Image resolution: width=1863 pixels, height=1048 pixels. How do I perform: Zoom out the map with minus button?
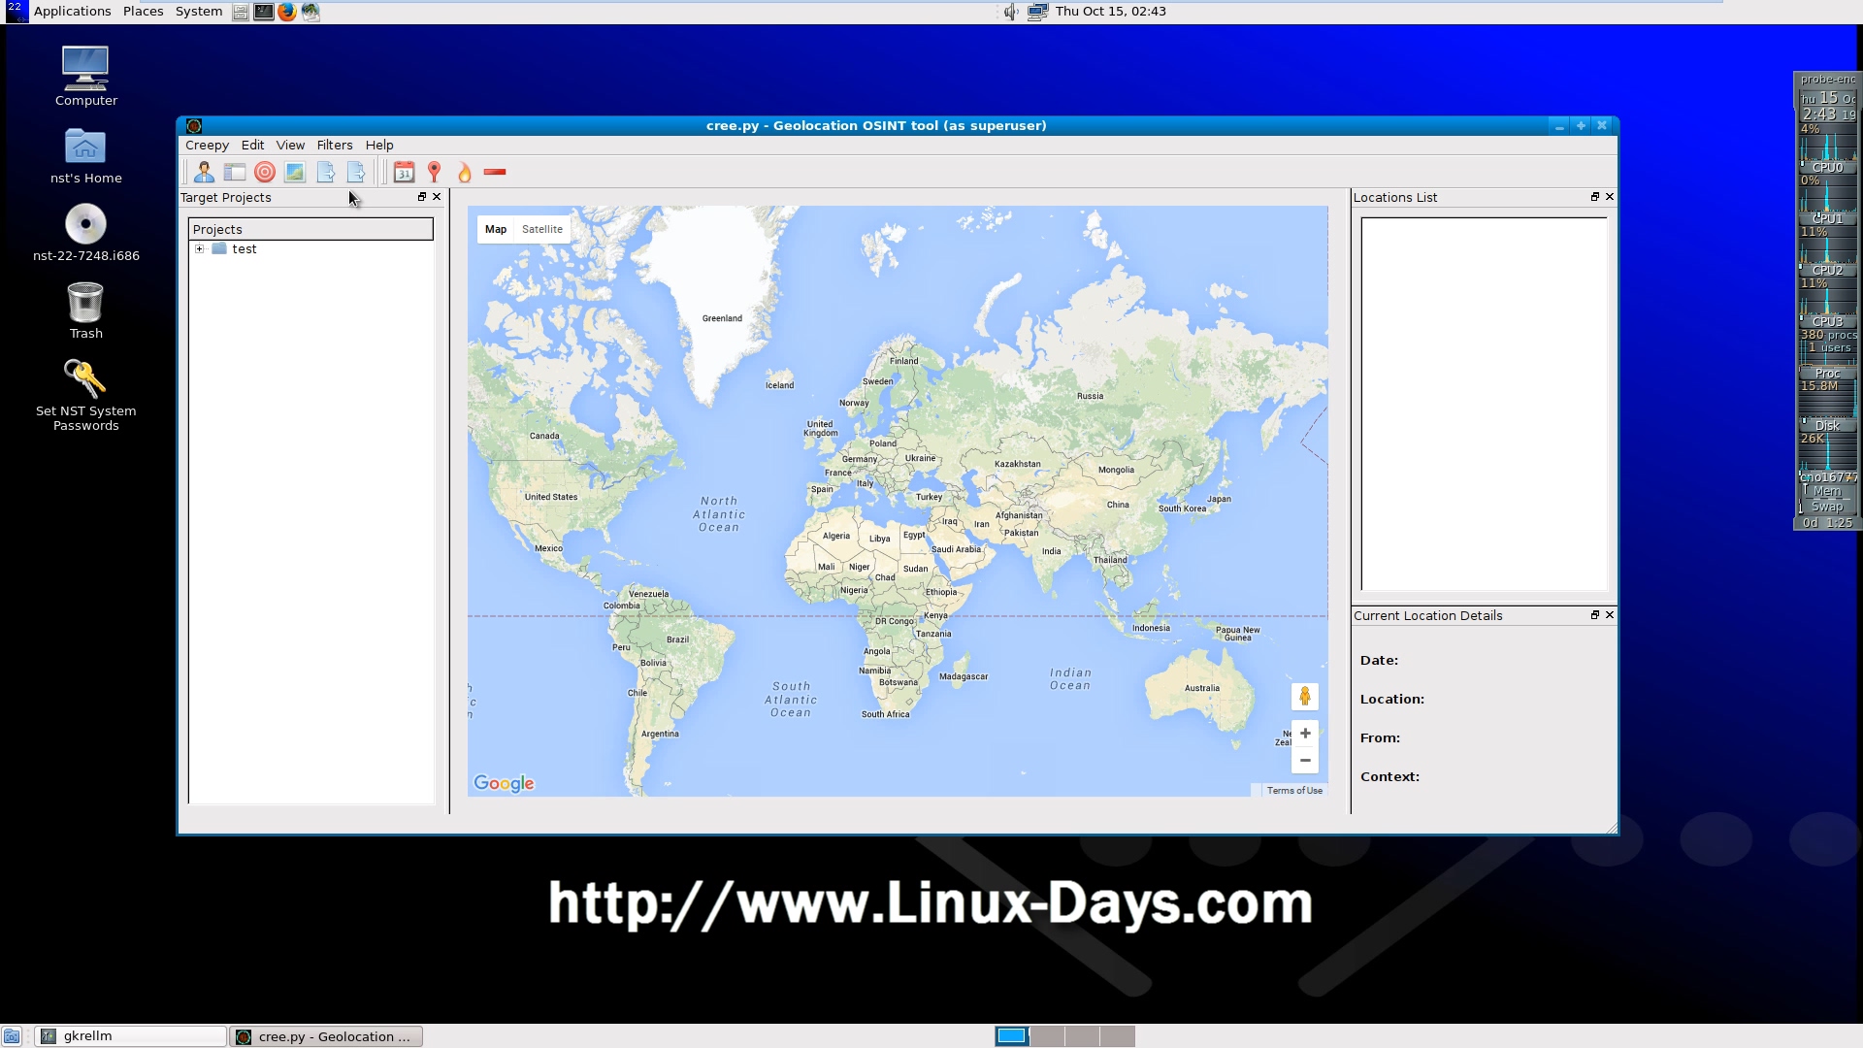click(x=1305, y=760)
